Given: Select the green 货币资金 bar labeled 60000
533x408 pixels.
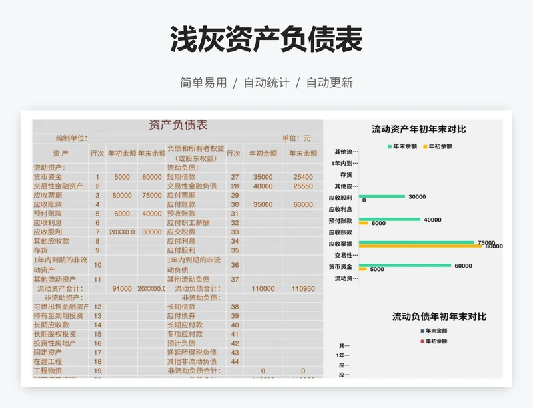Looking at the screenshot, I should tap(405, 266).
